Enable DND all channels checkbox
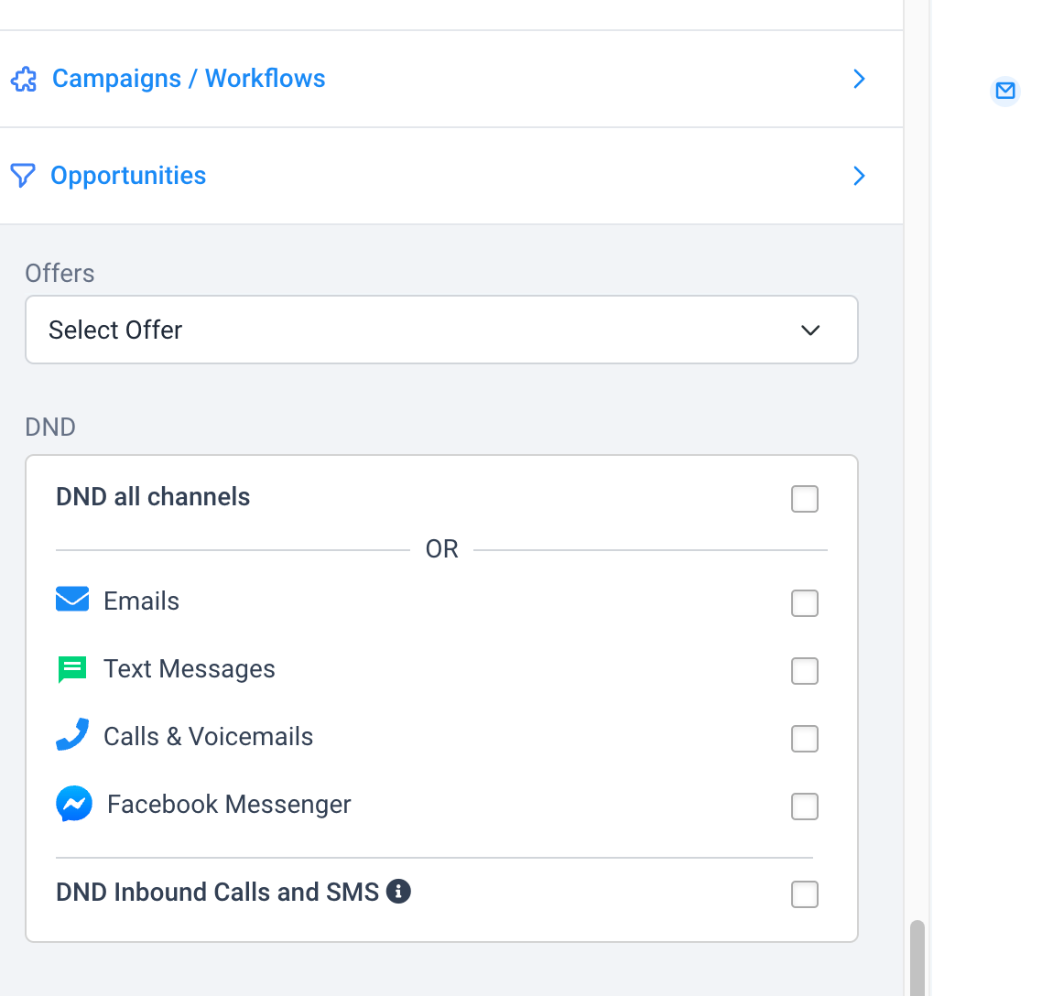The width and height of the screenshot is (1042, 996). [805, 499]
